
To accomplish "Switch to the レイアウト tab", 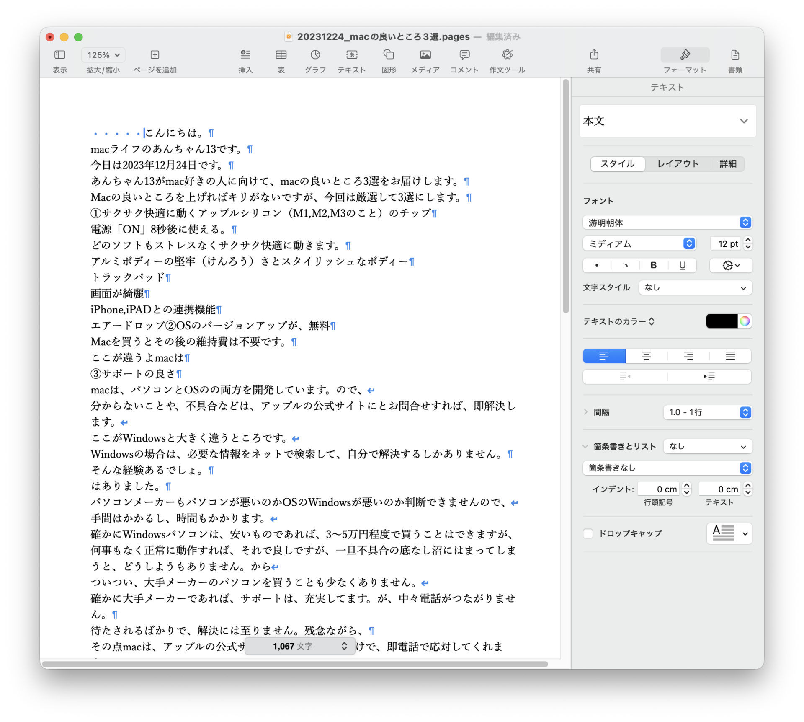I will (678, 164).
